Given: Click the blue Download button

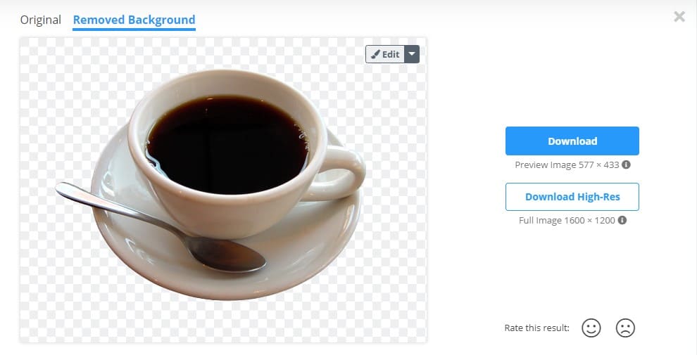Looking at the screenshot, I should [572, 141].
